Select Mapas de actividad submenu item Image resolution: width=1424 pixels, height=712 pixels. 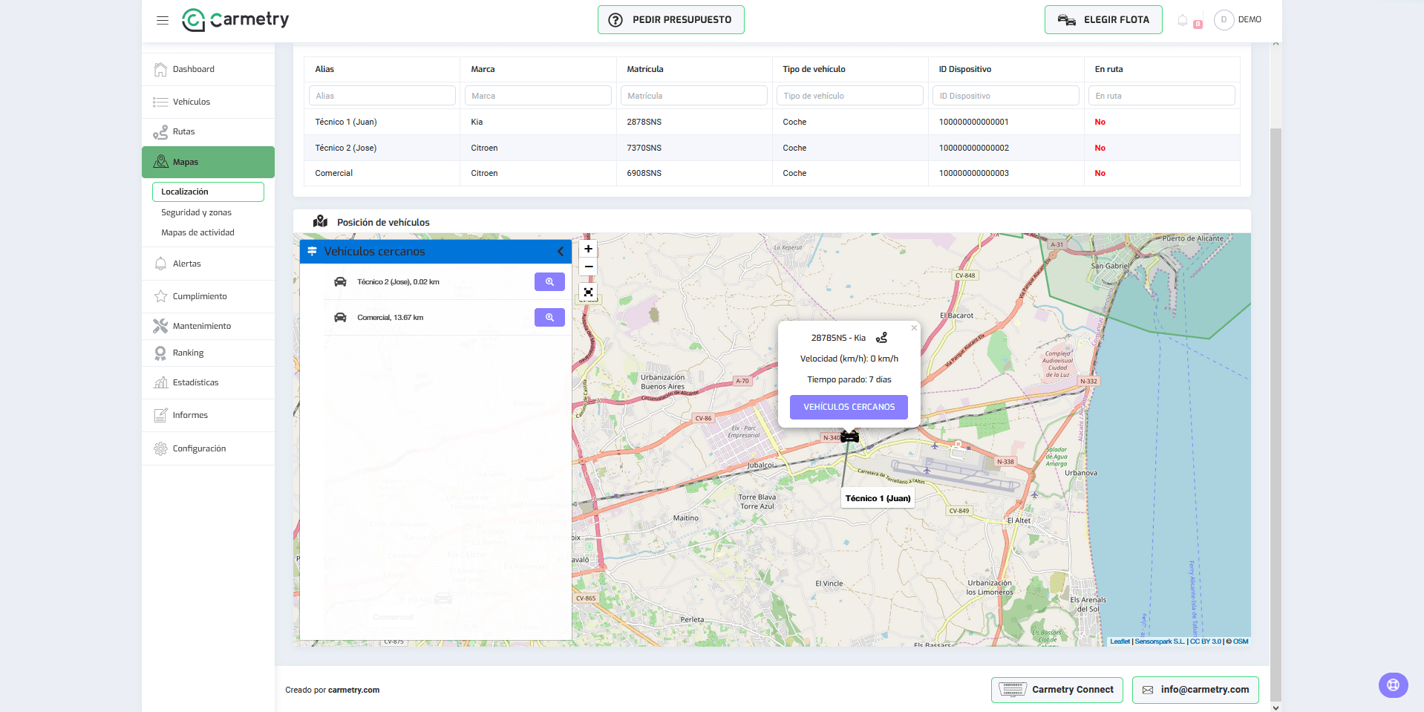[x=197, y=232]
